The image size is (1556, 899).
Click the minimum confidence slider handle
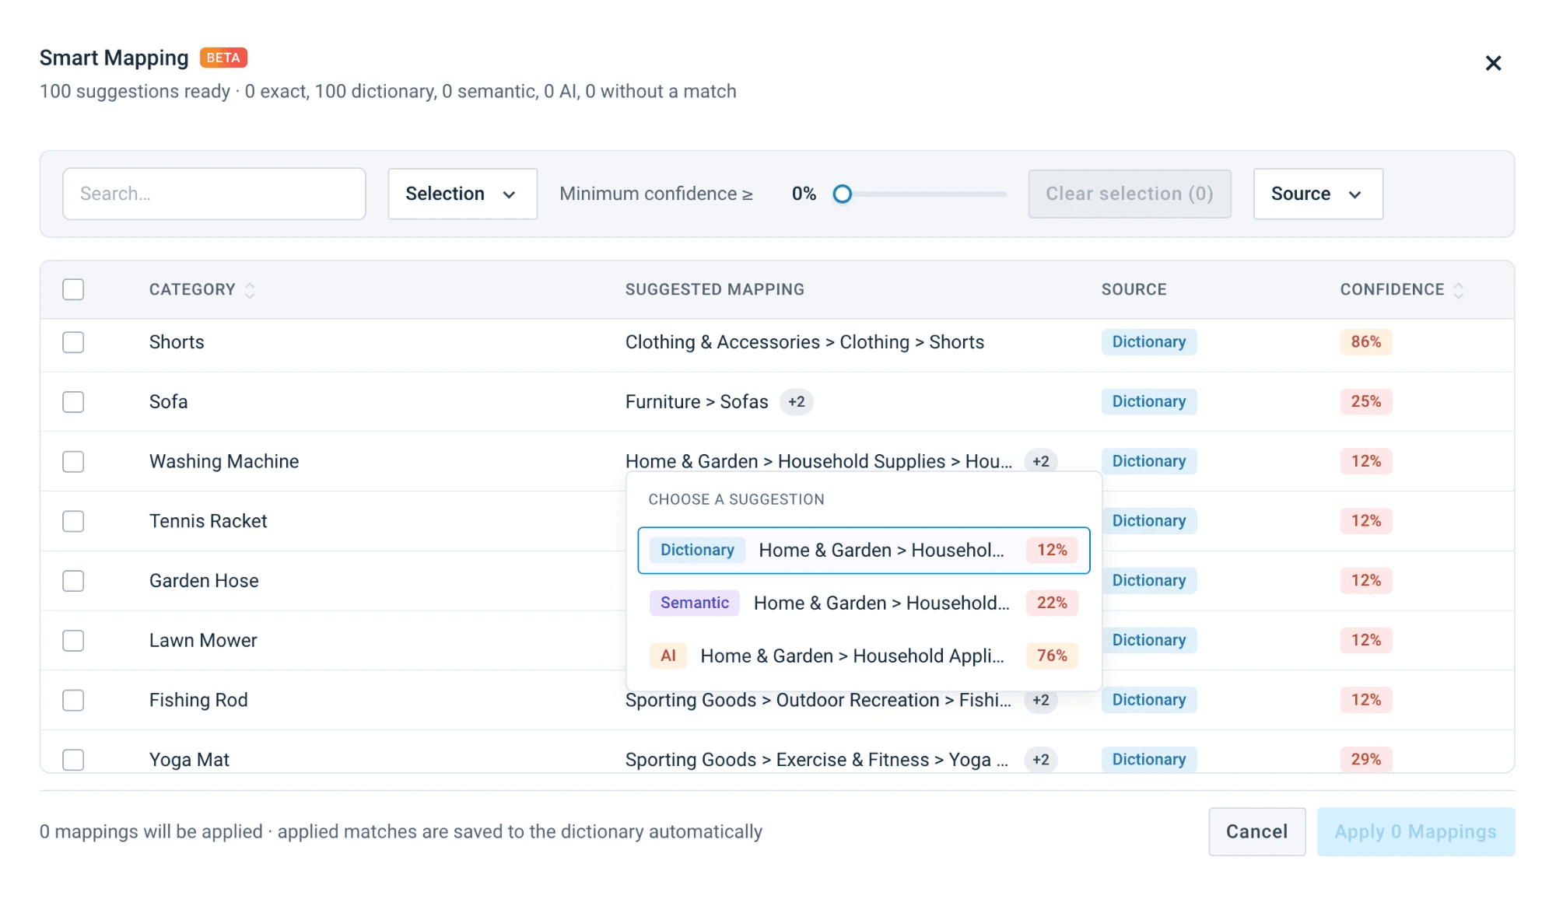point(842,194)
